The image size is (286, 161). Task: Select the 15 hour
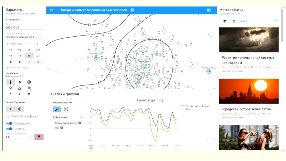[20, 56]
